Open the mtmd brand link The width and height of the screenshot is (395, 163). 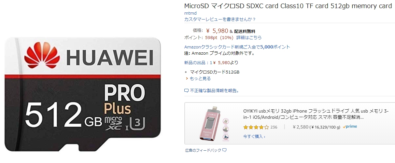click(190, 13)
